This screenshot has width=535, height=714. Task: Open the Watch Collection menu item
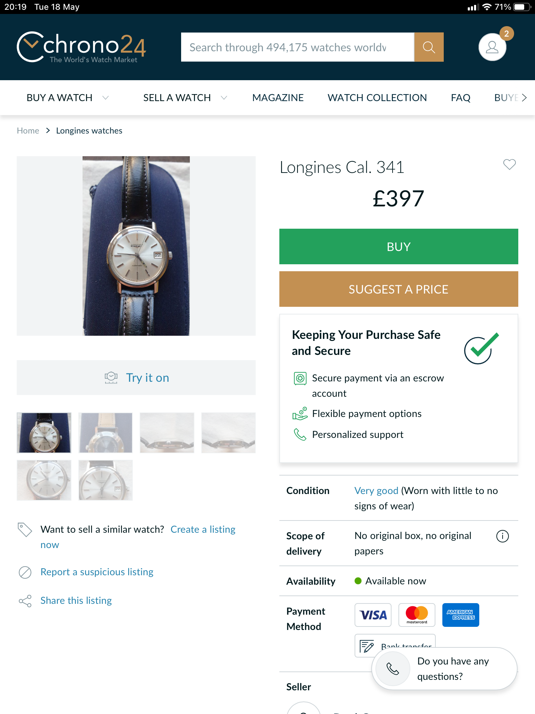[x=377, y=98]
